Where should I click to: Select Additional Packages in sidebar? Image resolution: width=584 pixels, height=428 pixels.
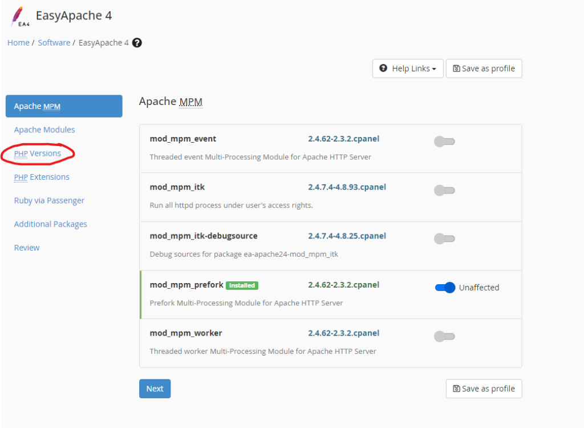click(50, 224)
